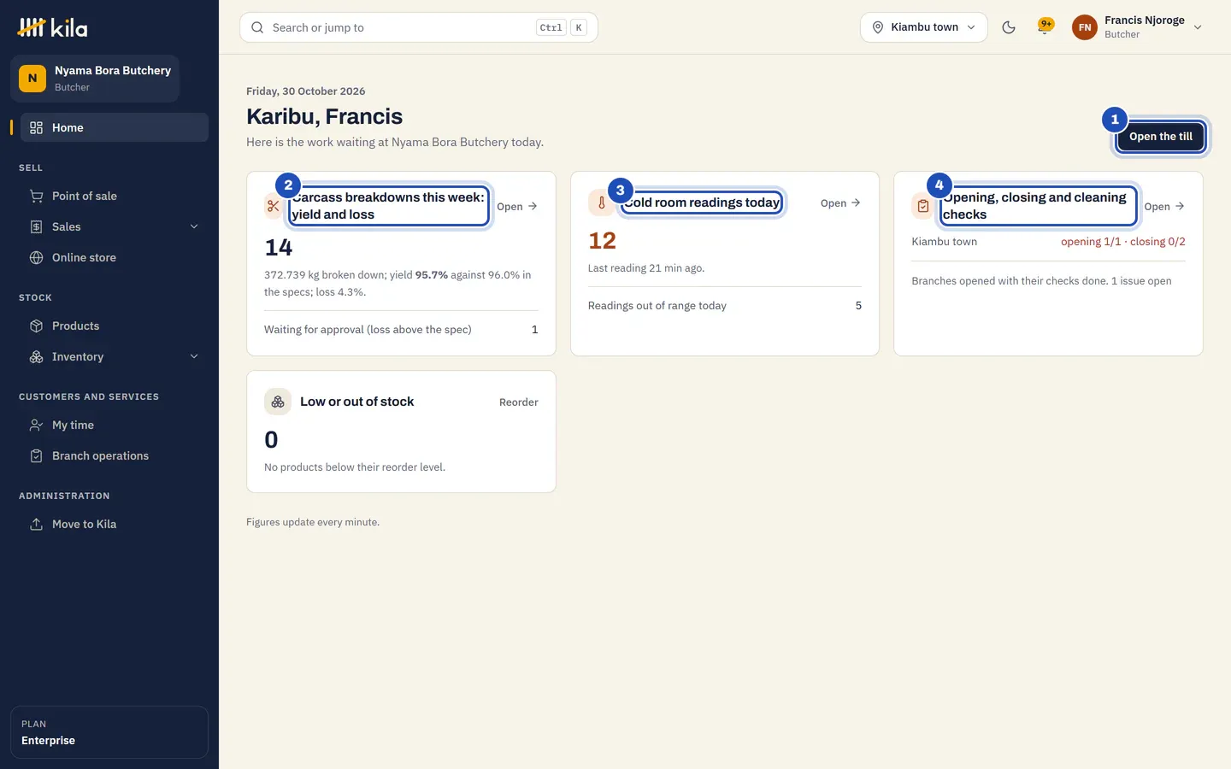Image resolution: width=1231 pixels, height=769 pixels.
Task: Select Move to Kila under Administration
Action: 115,524
